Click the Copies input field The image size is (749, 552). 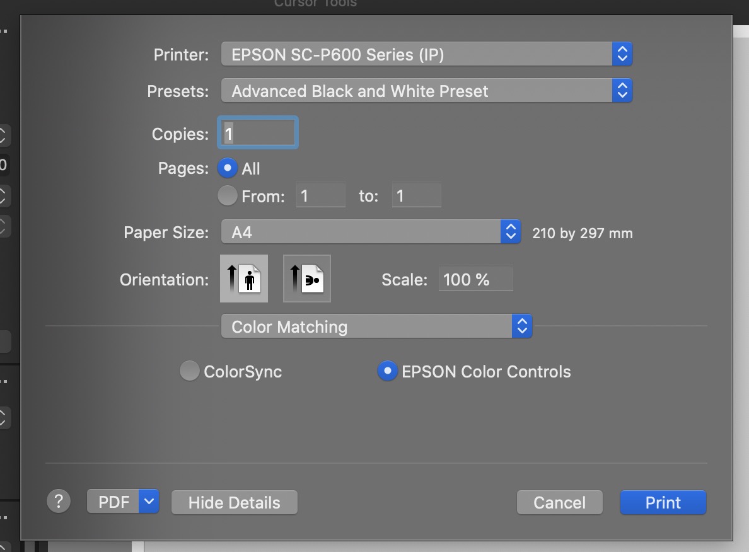257,134
